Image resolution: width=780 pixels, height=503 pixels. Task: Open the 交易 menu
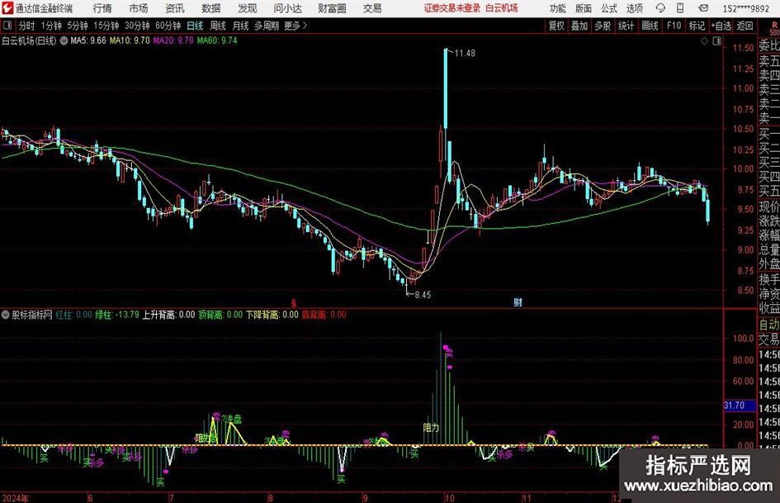click(372, 8)
